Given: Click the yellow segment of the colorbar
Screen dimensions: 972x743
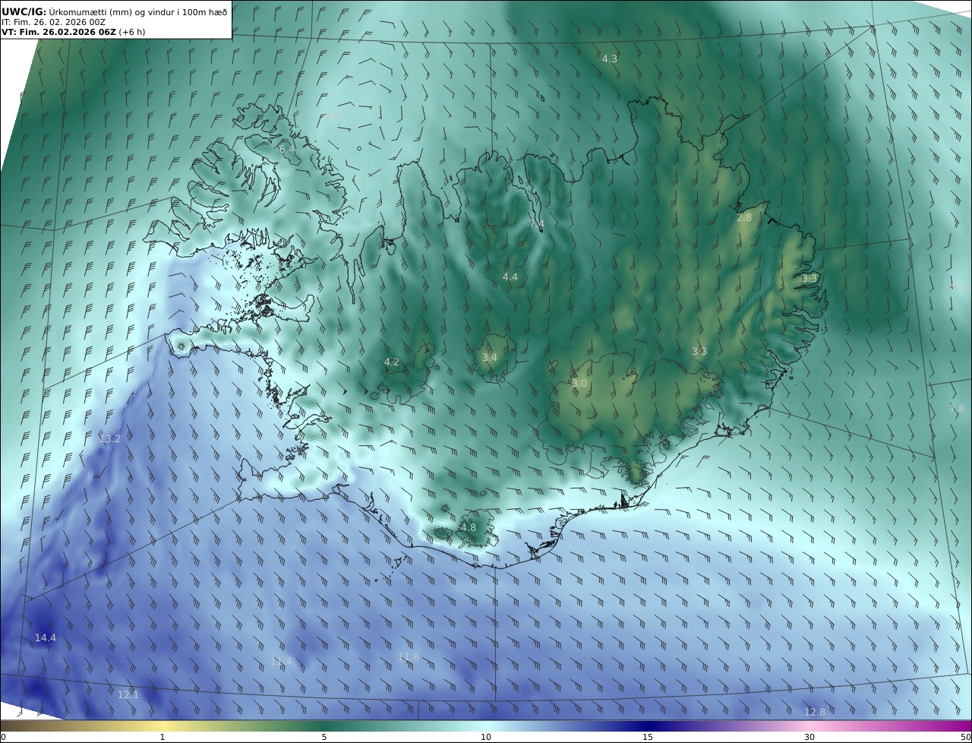Looking at the screenshot, I should [x=163, y=726].
